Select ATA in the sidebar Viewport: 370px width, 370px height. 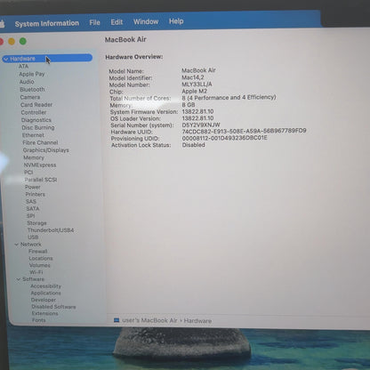point(23,67)
